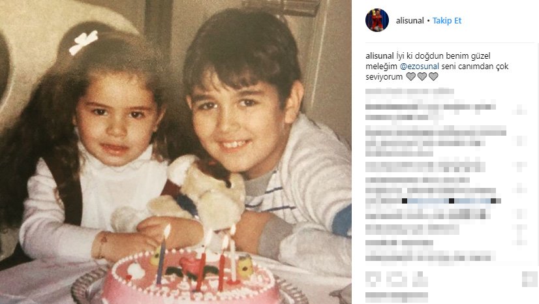Open alisunal's round profile avatar
This screenshot has width=539, height=304.
[x=377, y=20]
